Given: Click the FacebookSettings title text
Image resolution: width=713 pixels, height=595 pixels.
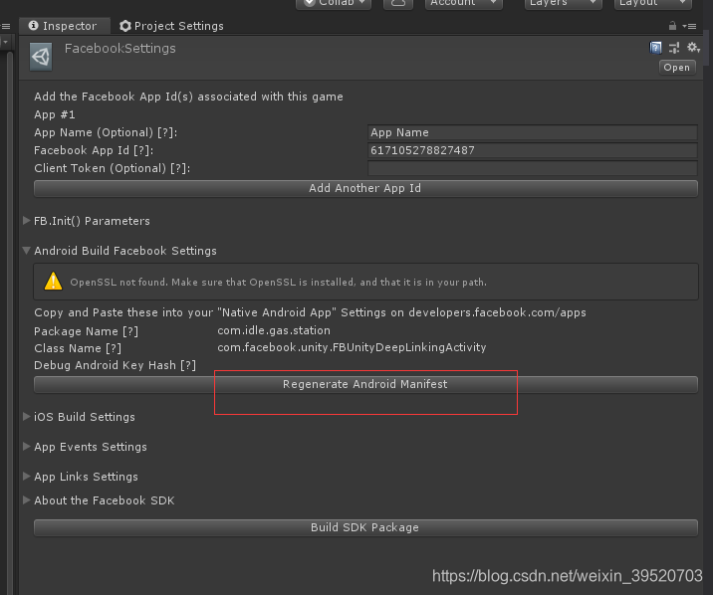Looking at the screenshot, I should pos(120,48).
